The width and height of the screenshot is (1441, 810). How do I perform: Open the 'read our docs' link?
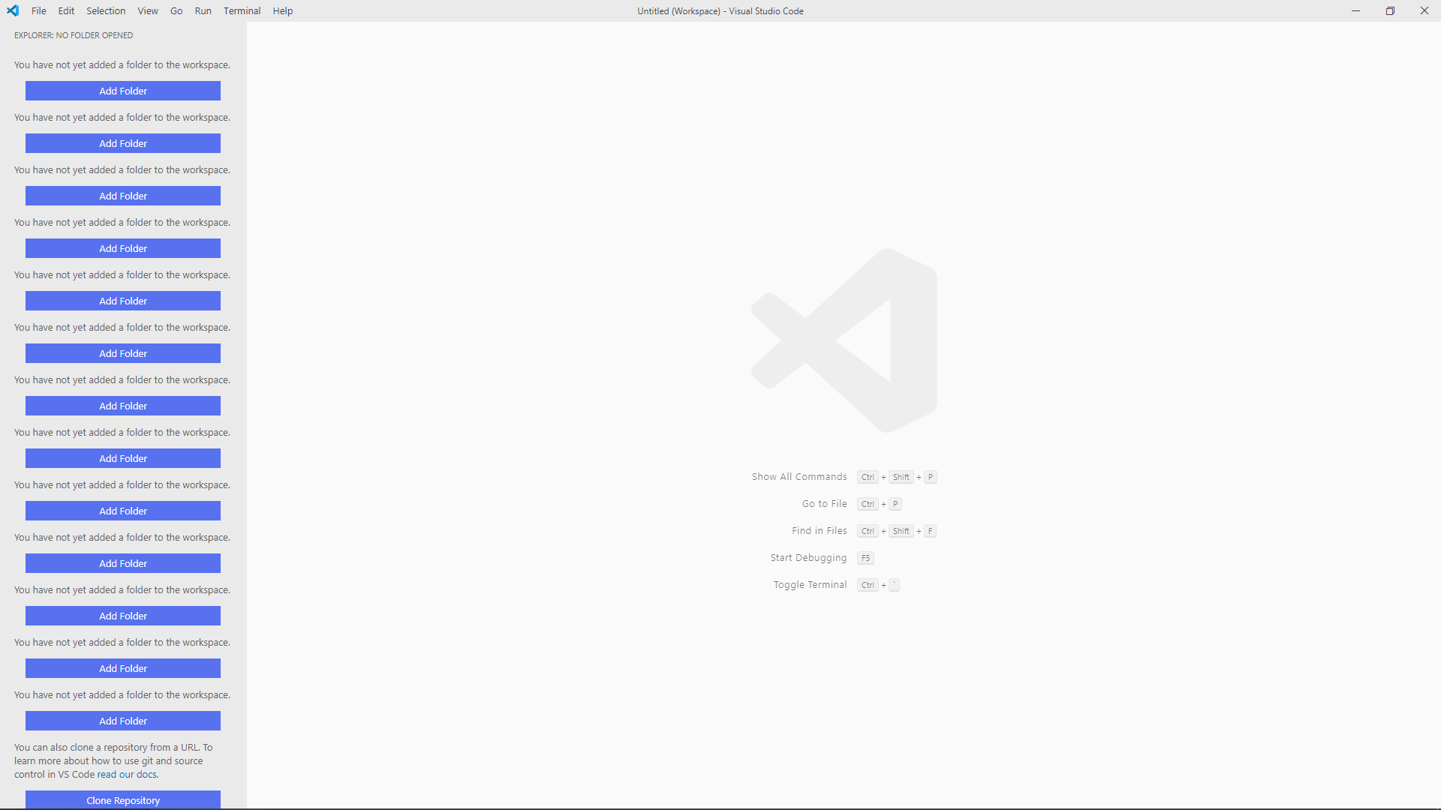click(x=128, y=775)
